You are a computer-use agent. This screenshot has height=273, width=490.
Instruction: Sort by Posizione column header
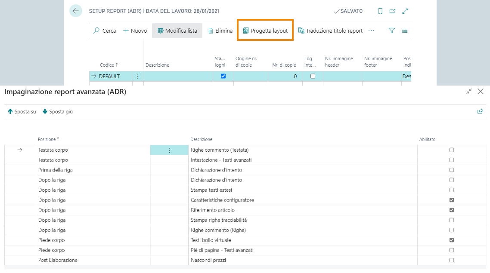click(48, 139)
